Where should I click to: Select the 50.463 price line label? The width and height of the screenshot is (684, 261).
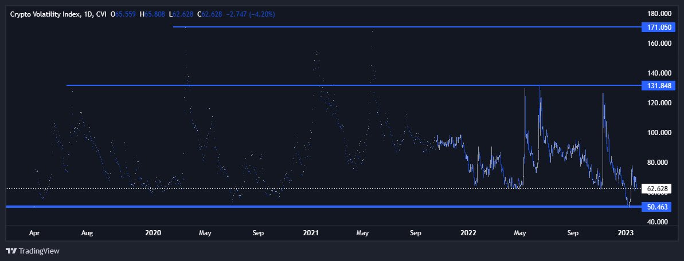[x=658, y=207]
